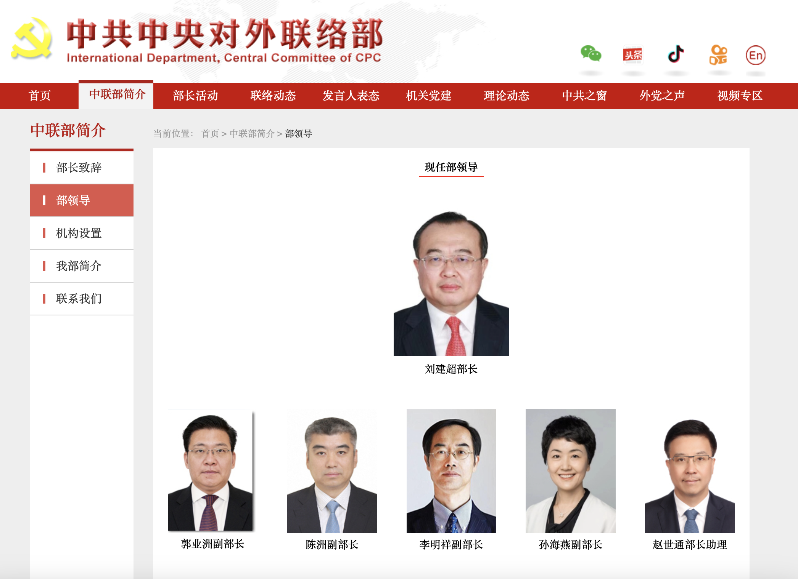Click 首页 in the breadcrumb path
This screenshot has width=798, height=579.
[x=210, y=134]
